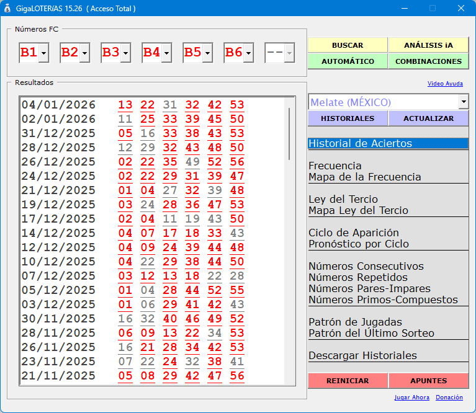
Task: Follow the Jugar Ahora link
Action: 411,397
